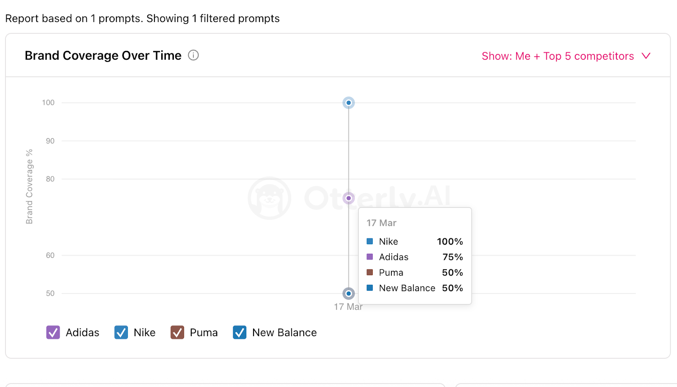Click the Nike 100% data point marker
Image resolution: width=677 pixels, height=387 pixels.
pyautogui.click(x=349, y=103)
